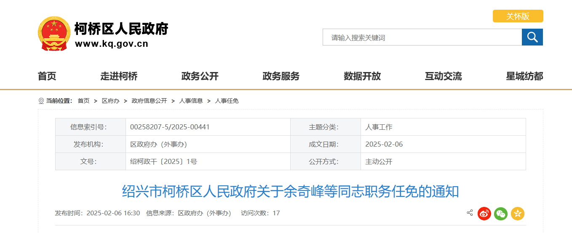Open the 数据开放 navigation menu

[362, 76]
